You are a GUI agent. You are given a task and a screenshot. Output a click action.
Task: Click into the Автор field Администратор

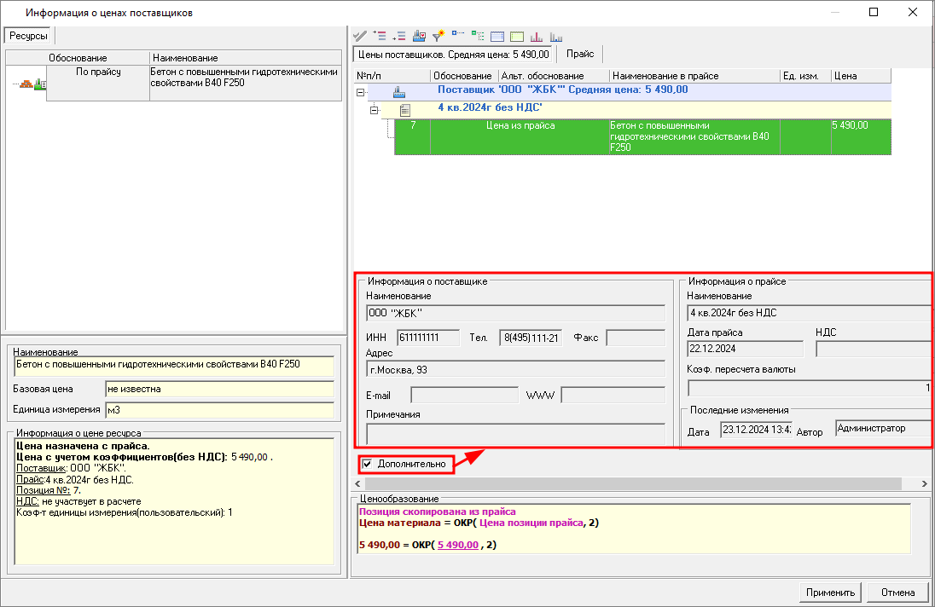point(883,428)
